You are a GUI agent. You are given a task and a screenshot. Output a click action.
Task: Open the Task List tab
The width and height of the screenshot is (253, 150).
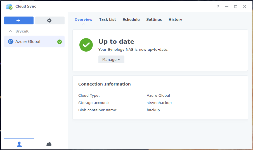(x=107, y=19)
